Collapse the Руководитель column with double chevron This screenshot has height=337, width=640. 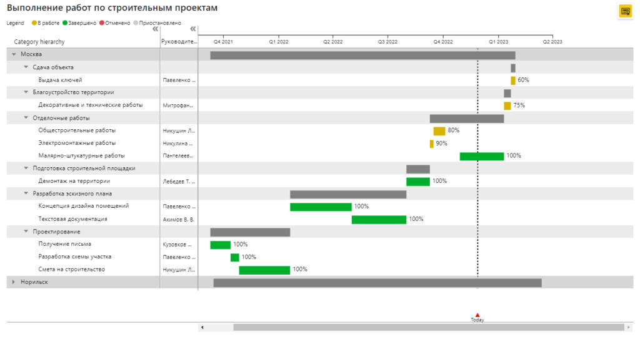pyautogui.click(x=193, y=29)
